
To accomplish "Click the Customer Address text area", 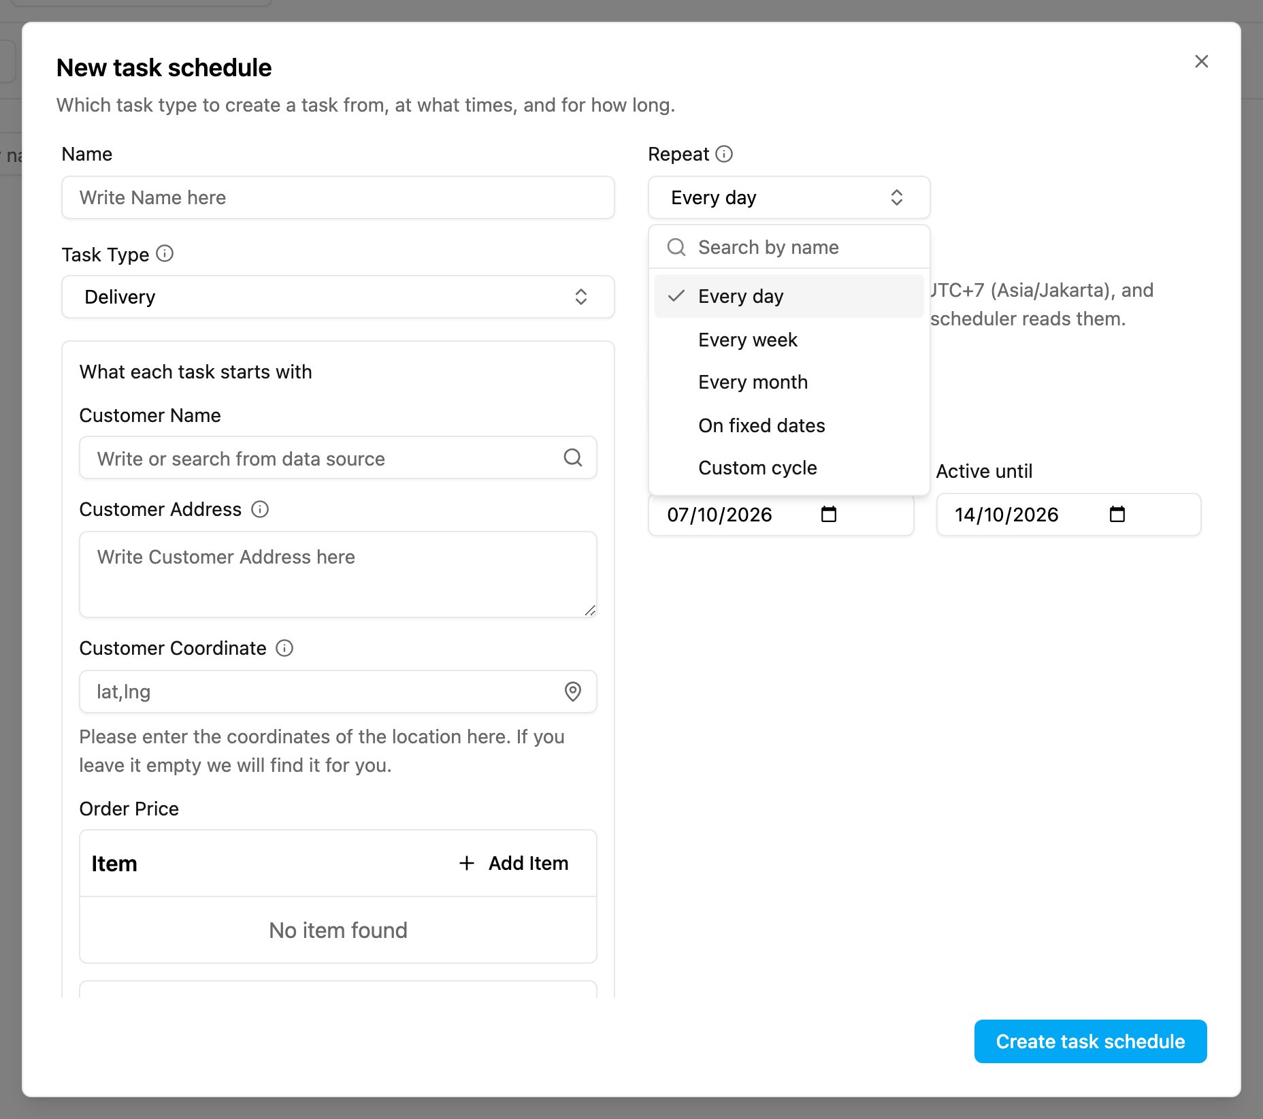I will (338, 574).
